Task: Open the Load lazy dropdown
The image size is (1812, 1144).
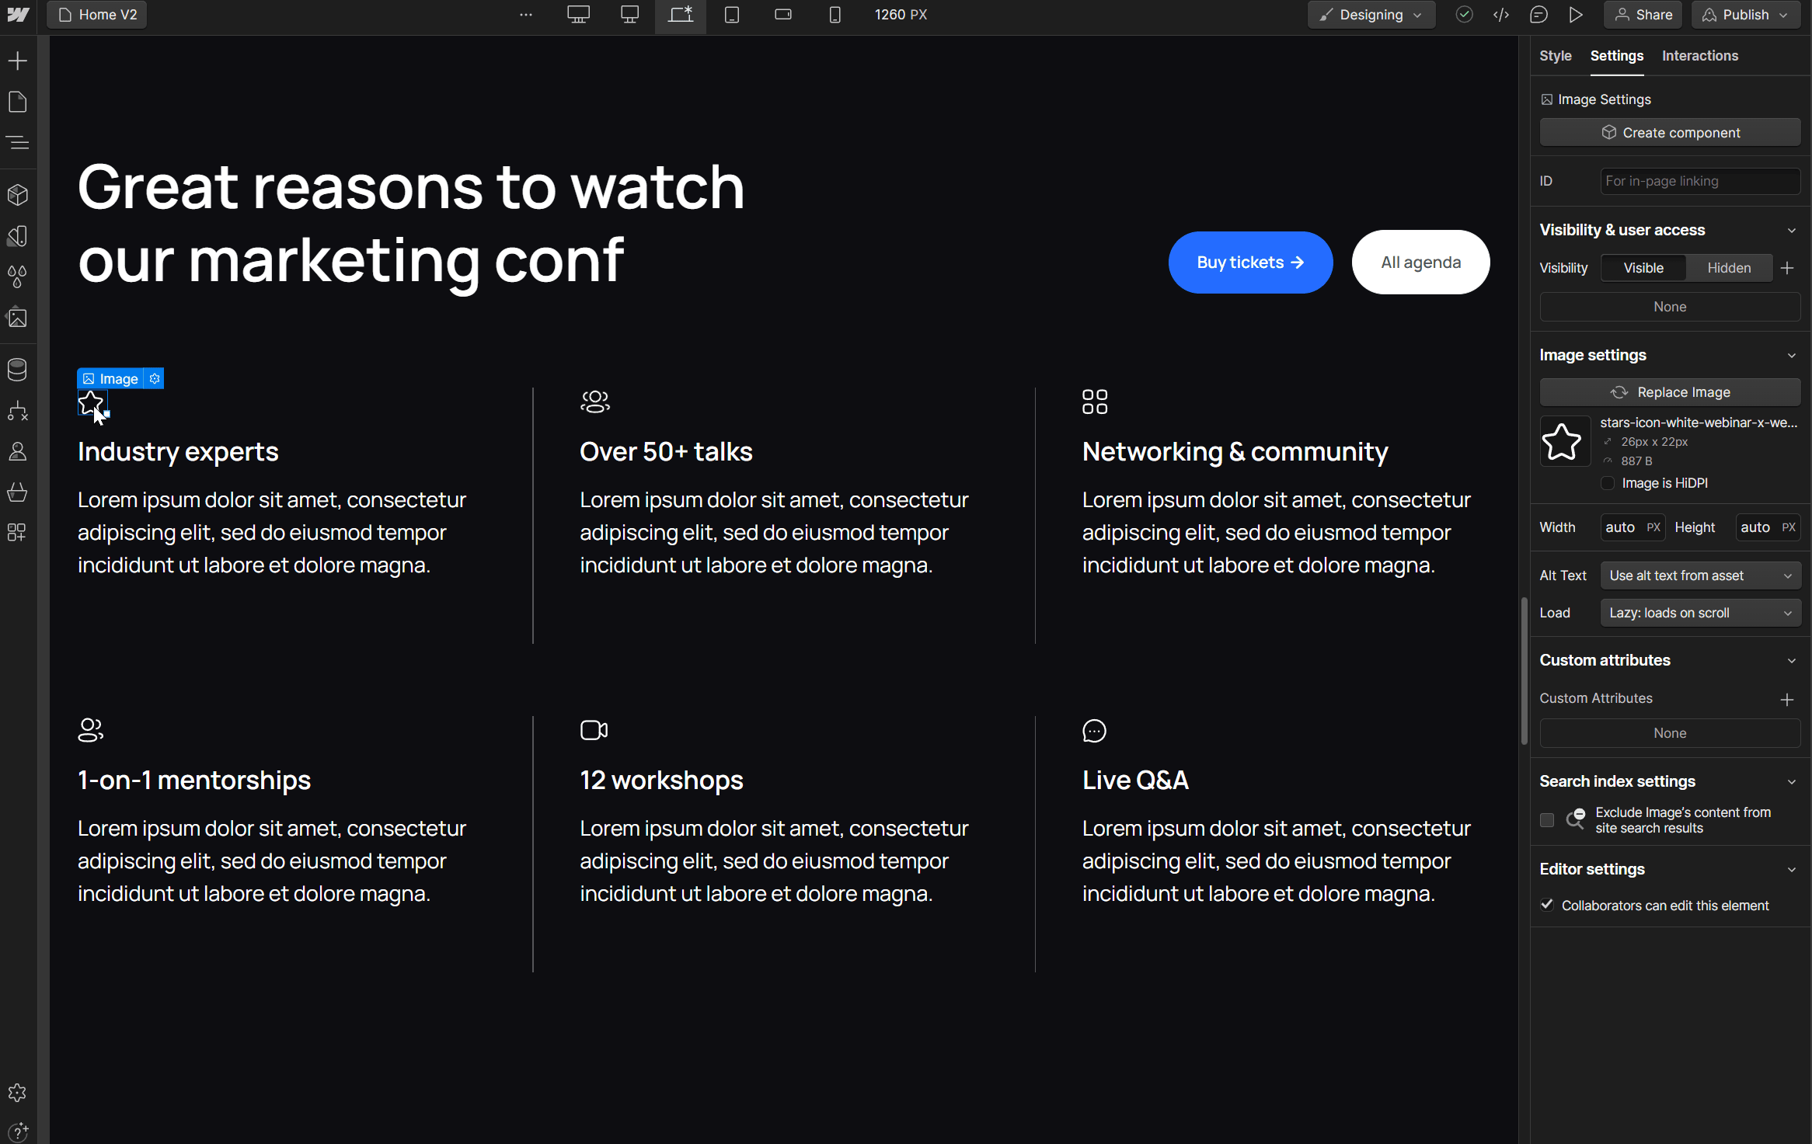Action: coord(1700,613)
